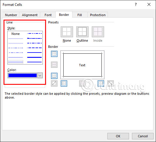Image resolution: width=156 pixels, height=142 pixels.
Task: Open the Alignment tab
Action: [x=30, y=15]
